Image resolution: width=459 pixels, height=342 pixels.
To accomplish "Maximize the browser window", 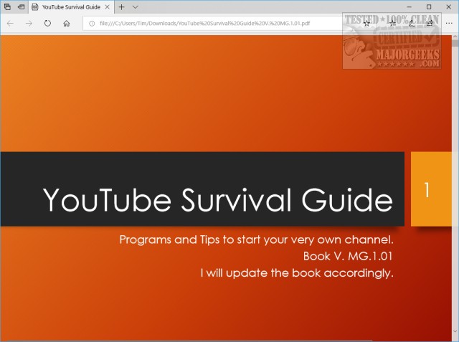I will pyautogui.click(x=429, y=6).
